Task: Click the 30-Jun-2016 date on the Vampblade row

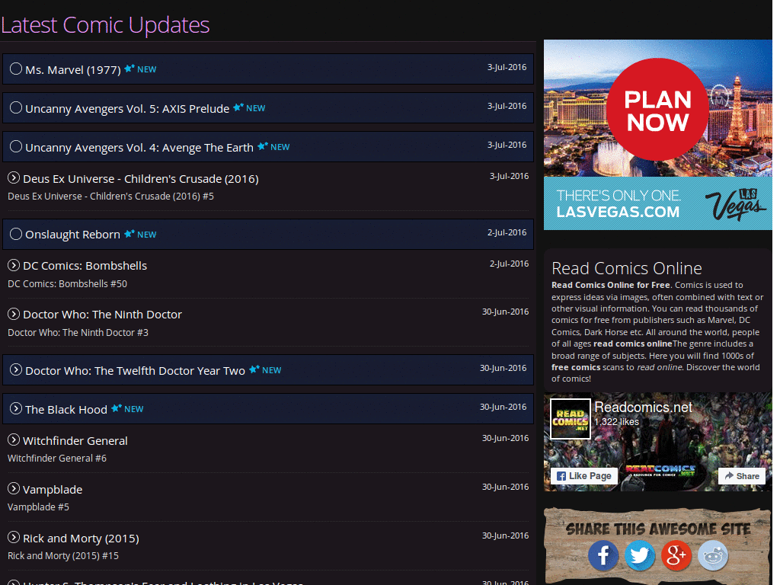Action: 506,487
